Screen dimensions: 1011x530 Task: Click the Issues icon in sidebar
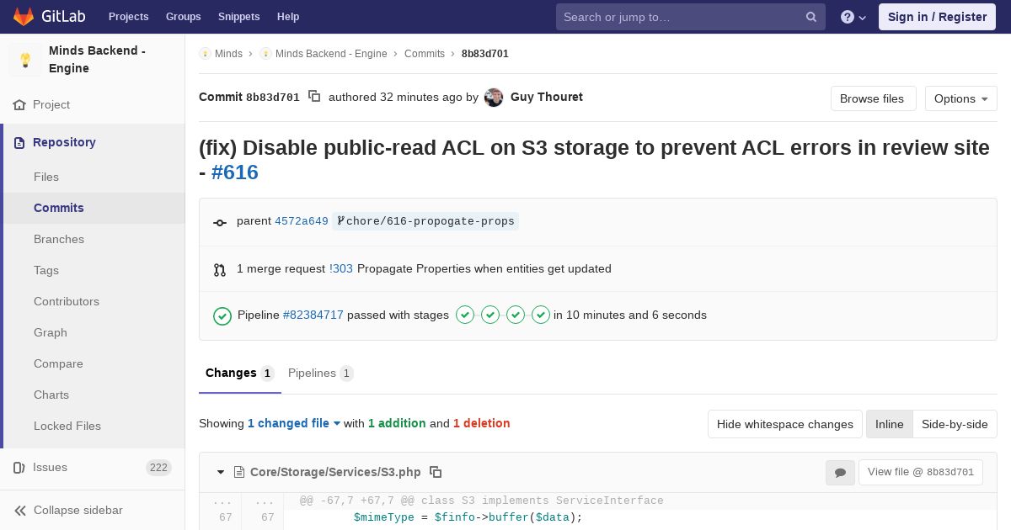click(x=19, y=467)
